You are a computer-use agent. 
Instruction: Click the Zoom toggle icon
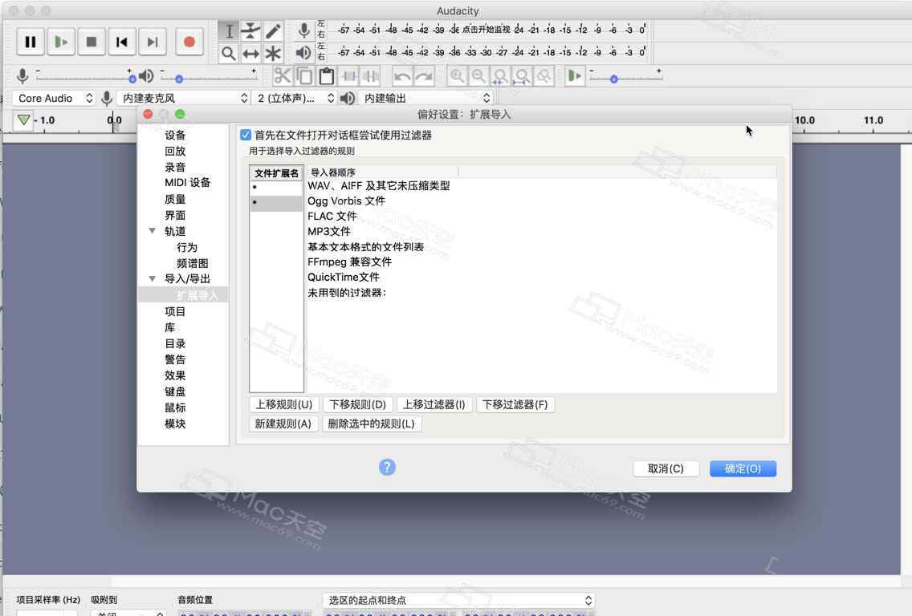coord(544,76)
